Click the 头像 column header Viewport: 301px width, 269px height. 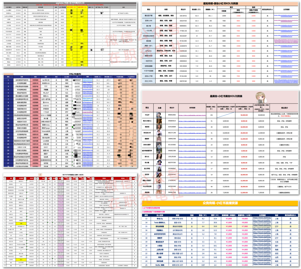pos(159,108)
